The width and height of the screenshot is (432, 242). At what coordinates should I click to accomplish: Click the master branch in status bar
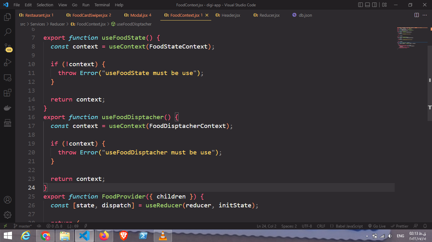(23, 226)
